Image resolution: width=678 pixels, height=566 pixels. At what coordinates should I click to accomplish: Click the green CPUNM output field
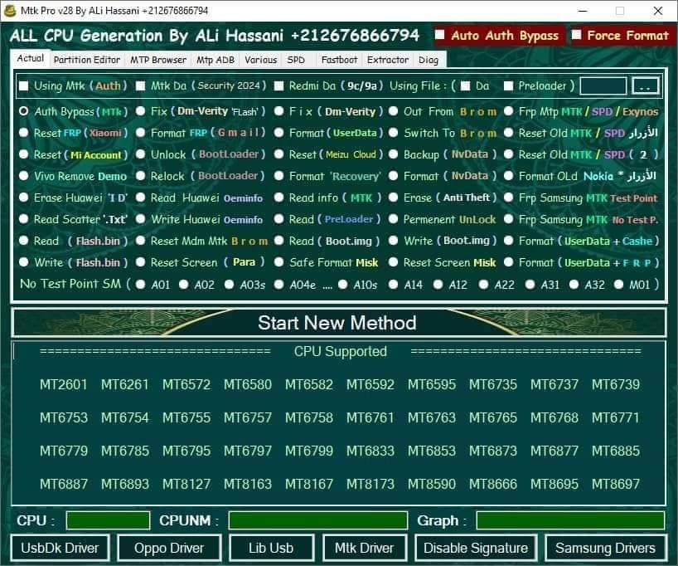pos(317,520)
